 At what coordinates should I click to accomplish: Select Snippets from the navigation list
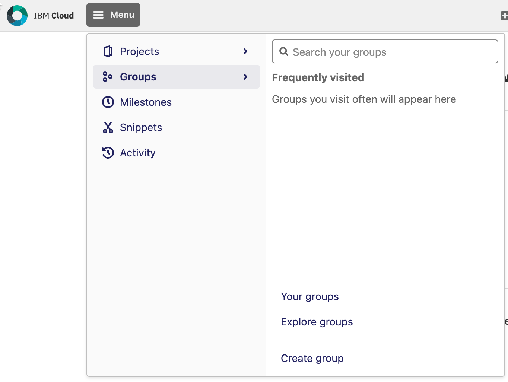[141, 127]
